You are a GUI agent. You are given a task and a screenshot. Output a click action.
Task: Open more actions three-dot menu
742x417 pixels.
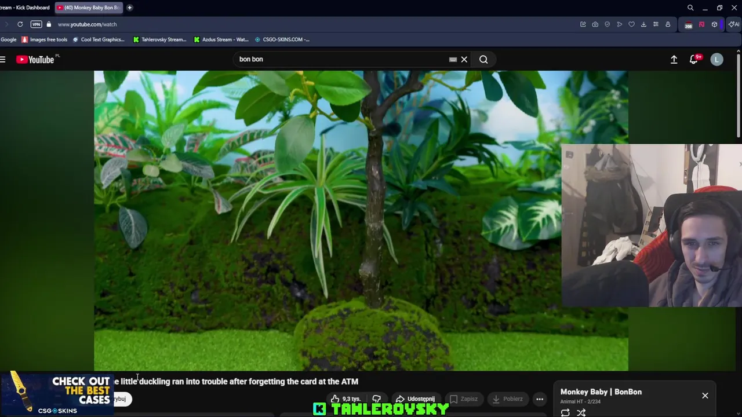(x=540, y=399)
